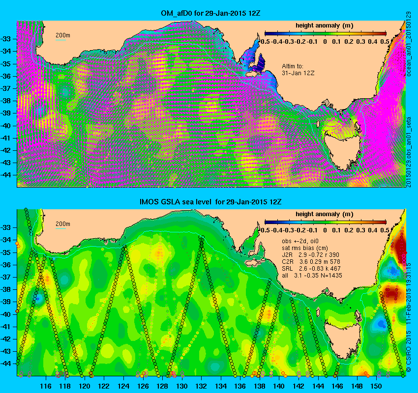
Task: Click longitude label '124'
Action: tap(123, 386)
